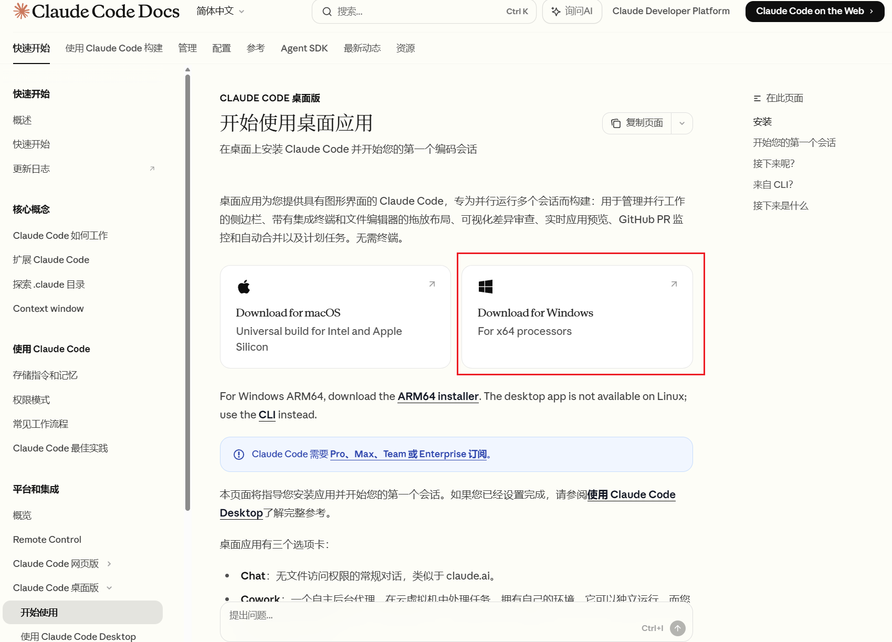Viewport: 892px width, 642px height.
Task: Open the 管理 tab
Action: tap(187, 48)
